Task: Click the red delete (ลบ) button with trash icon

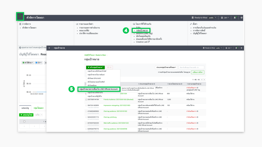Action: point(109,67)
